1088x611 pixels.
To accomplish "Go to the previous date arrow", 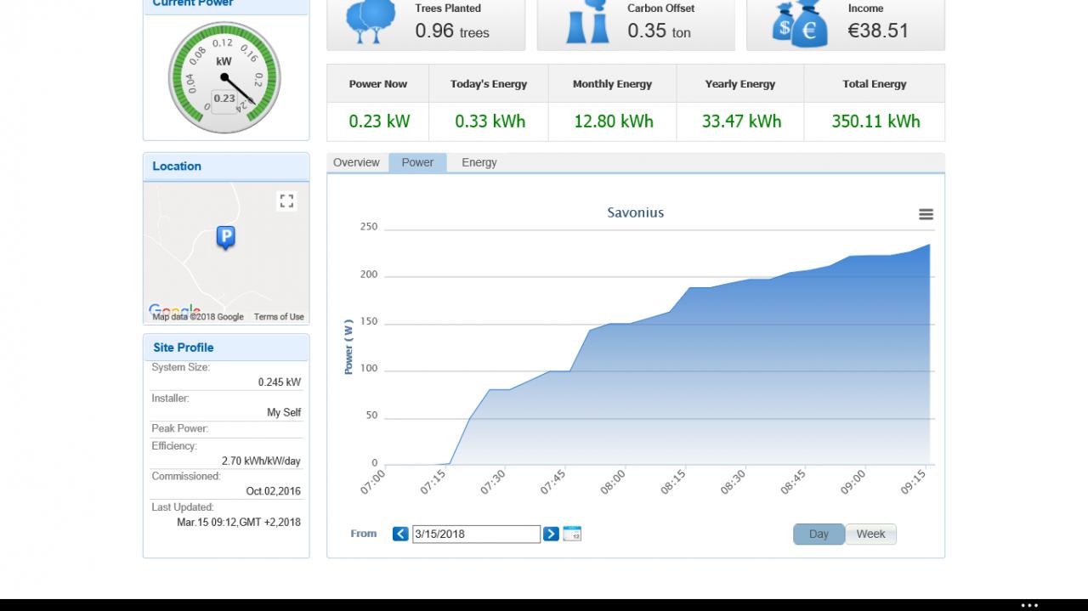I will (400, 534).
